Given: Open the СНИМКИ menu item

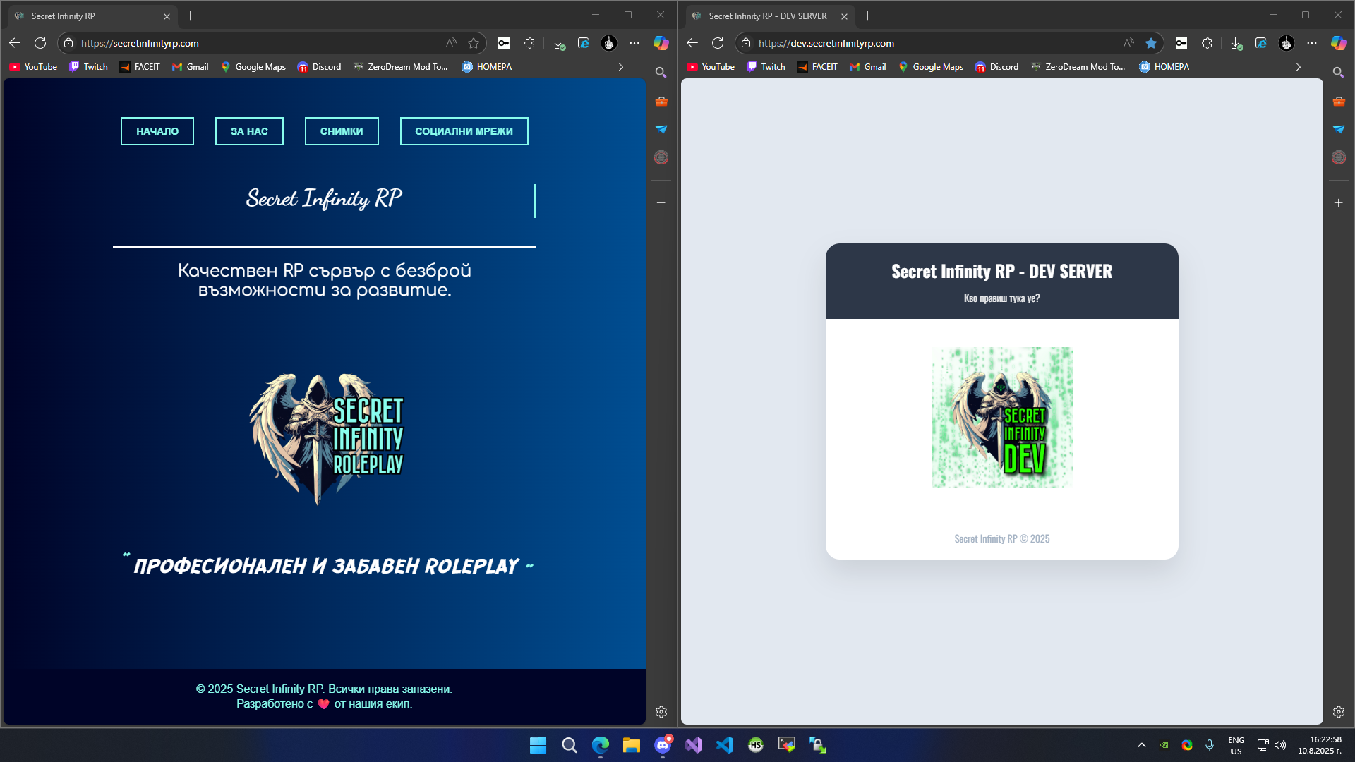Looking at the screenshot, I should click(342, 131).
